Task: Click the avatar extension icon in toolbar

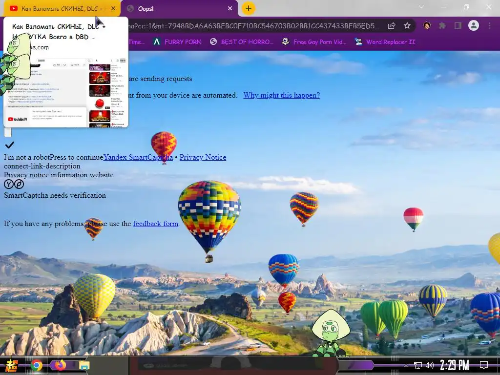Action: click(x=427, y=25)
